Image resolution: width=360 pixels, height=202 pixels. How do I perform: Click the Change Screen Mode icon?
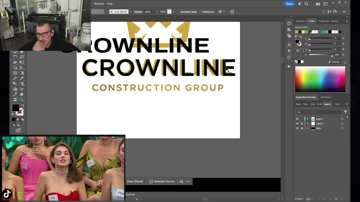(x=18, y=130)
